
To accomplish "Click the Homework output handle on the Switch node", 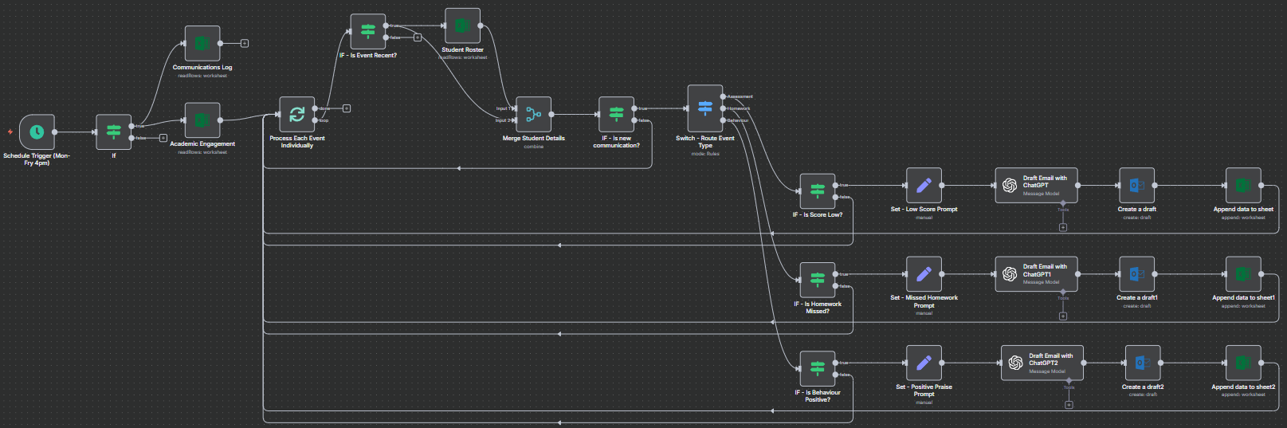I will (723, 108).
